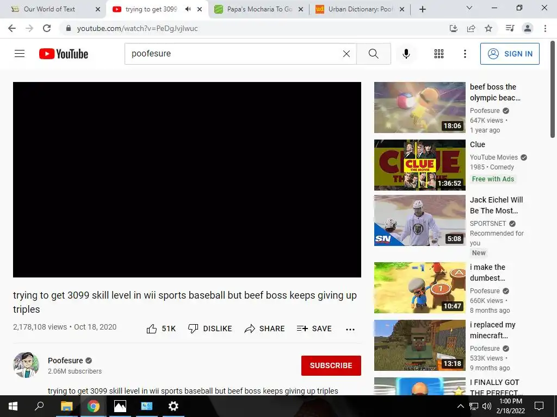Click the address bar URL
The image size is (557, 417).
click(137, 28)
